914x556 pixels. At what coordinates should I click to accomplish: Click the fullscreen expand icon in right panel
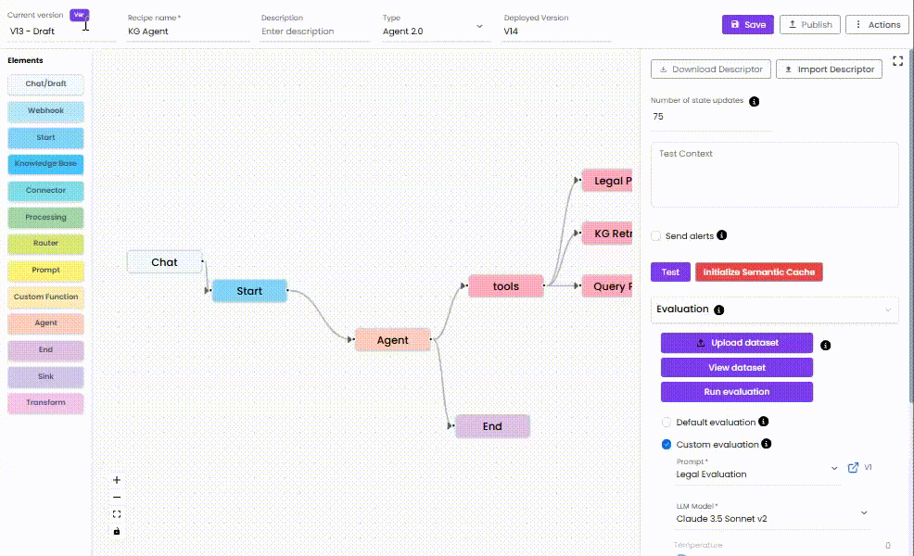(x=897, y=61)
